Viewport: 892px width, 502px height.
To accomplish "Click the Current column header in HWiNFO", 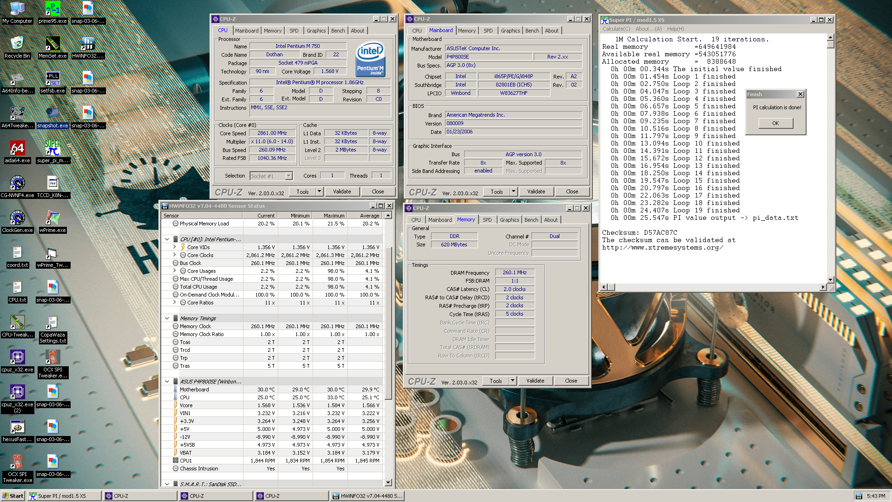I will click(260, 216).
